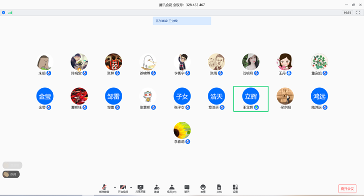Viewport: 364px width, 196px height.
Task: Click muted mic icon beside 张慧明
Action: point(154,108)
